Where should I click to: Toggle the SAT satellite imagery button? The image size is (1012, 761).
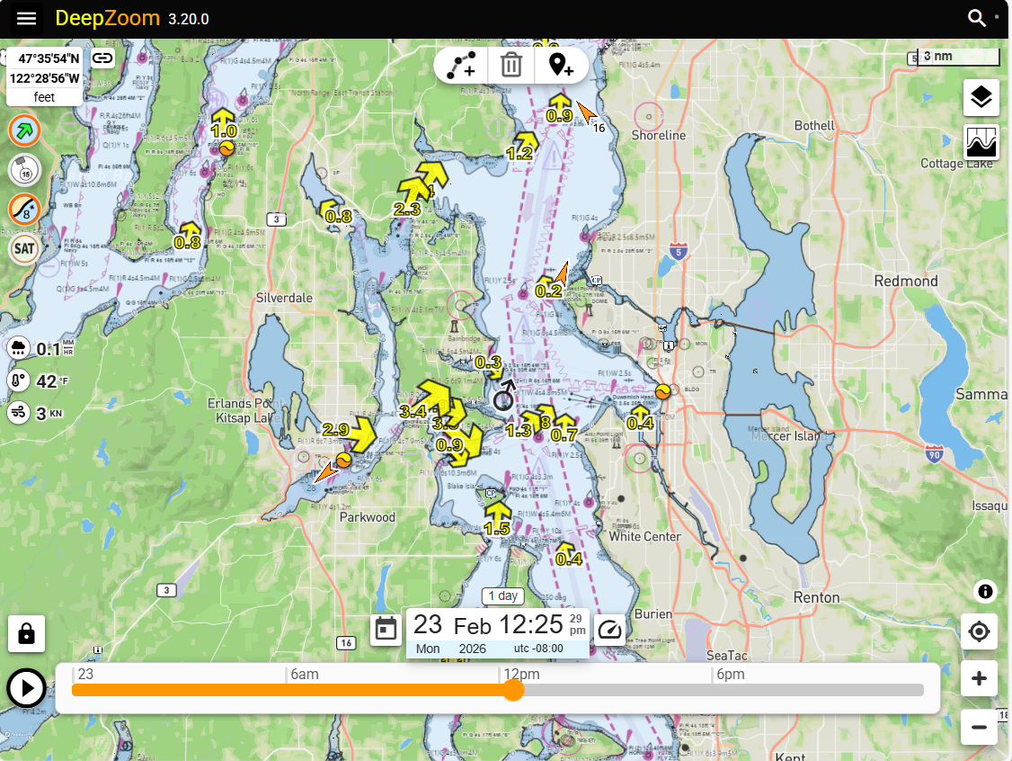coord(25,247)
